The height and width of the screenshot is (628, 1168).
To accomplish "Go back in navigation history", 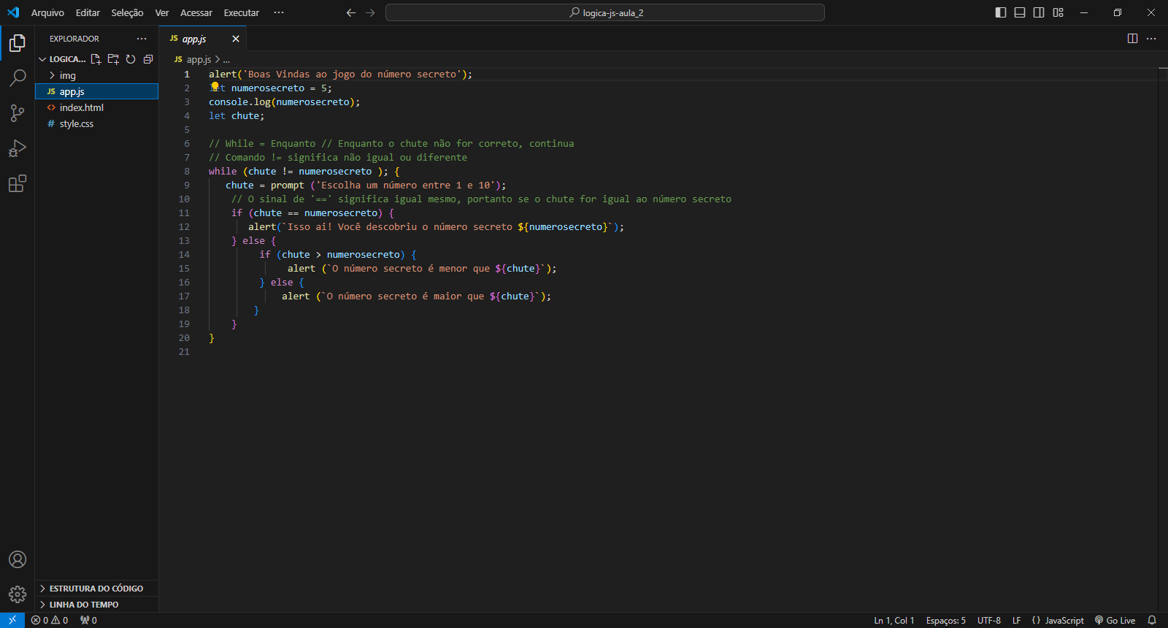I will [x=351, y=12].
